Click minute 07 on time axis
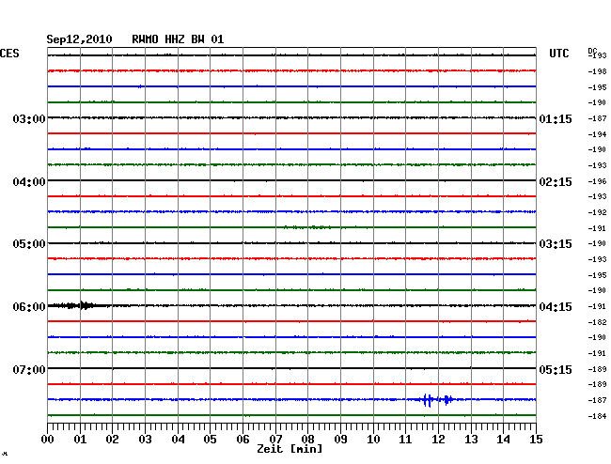 pyautogui.click(x=275, y=440)
